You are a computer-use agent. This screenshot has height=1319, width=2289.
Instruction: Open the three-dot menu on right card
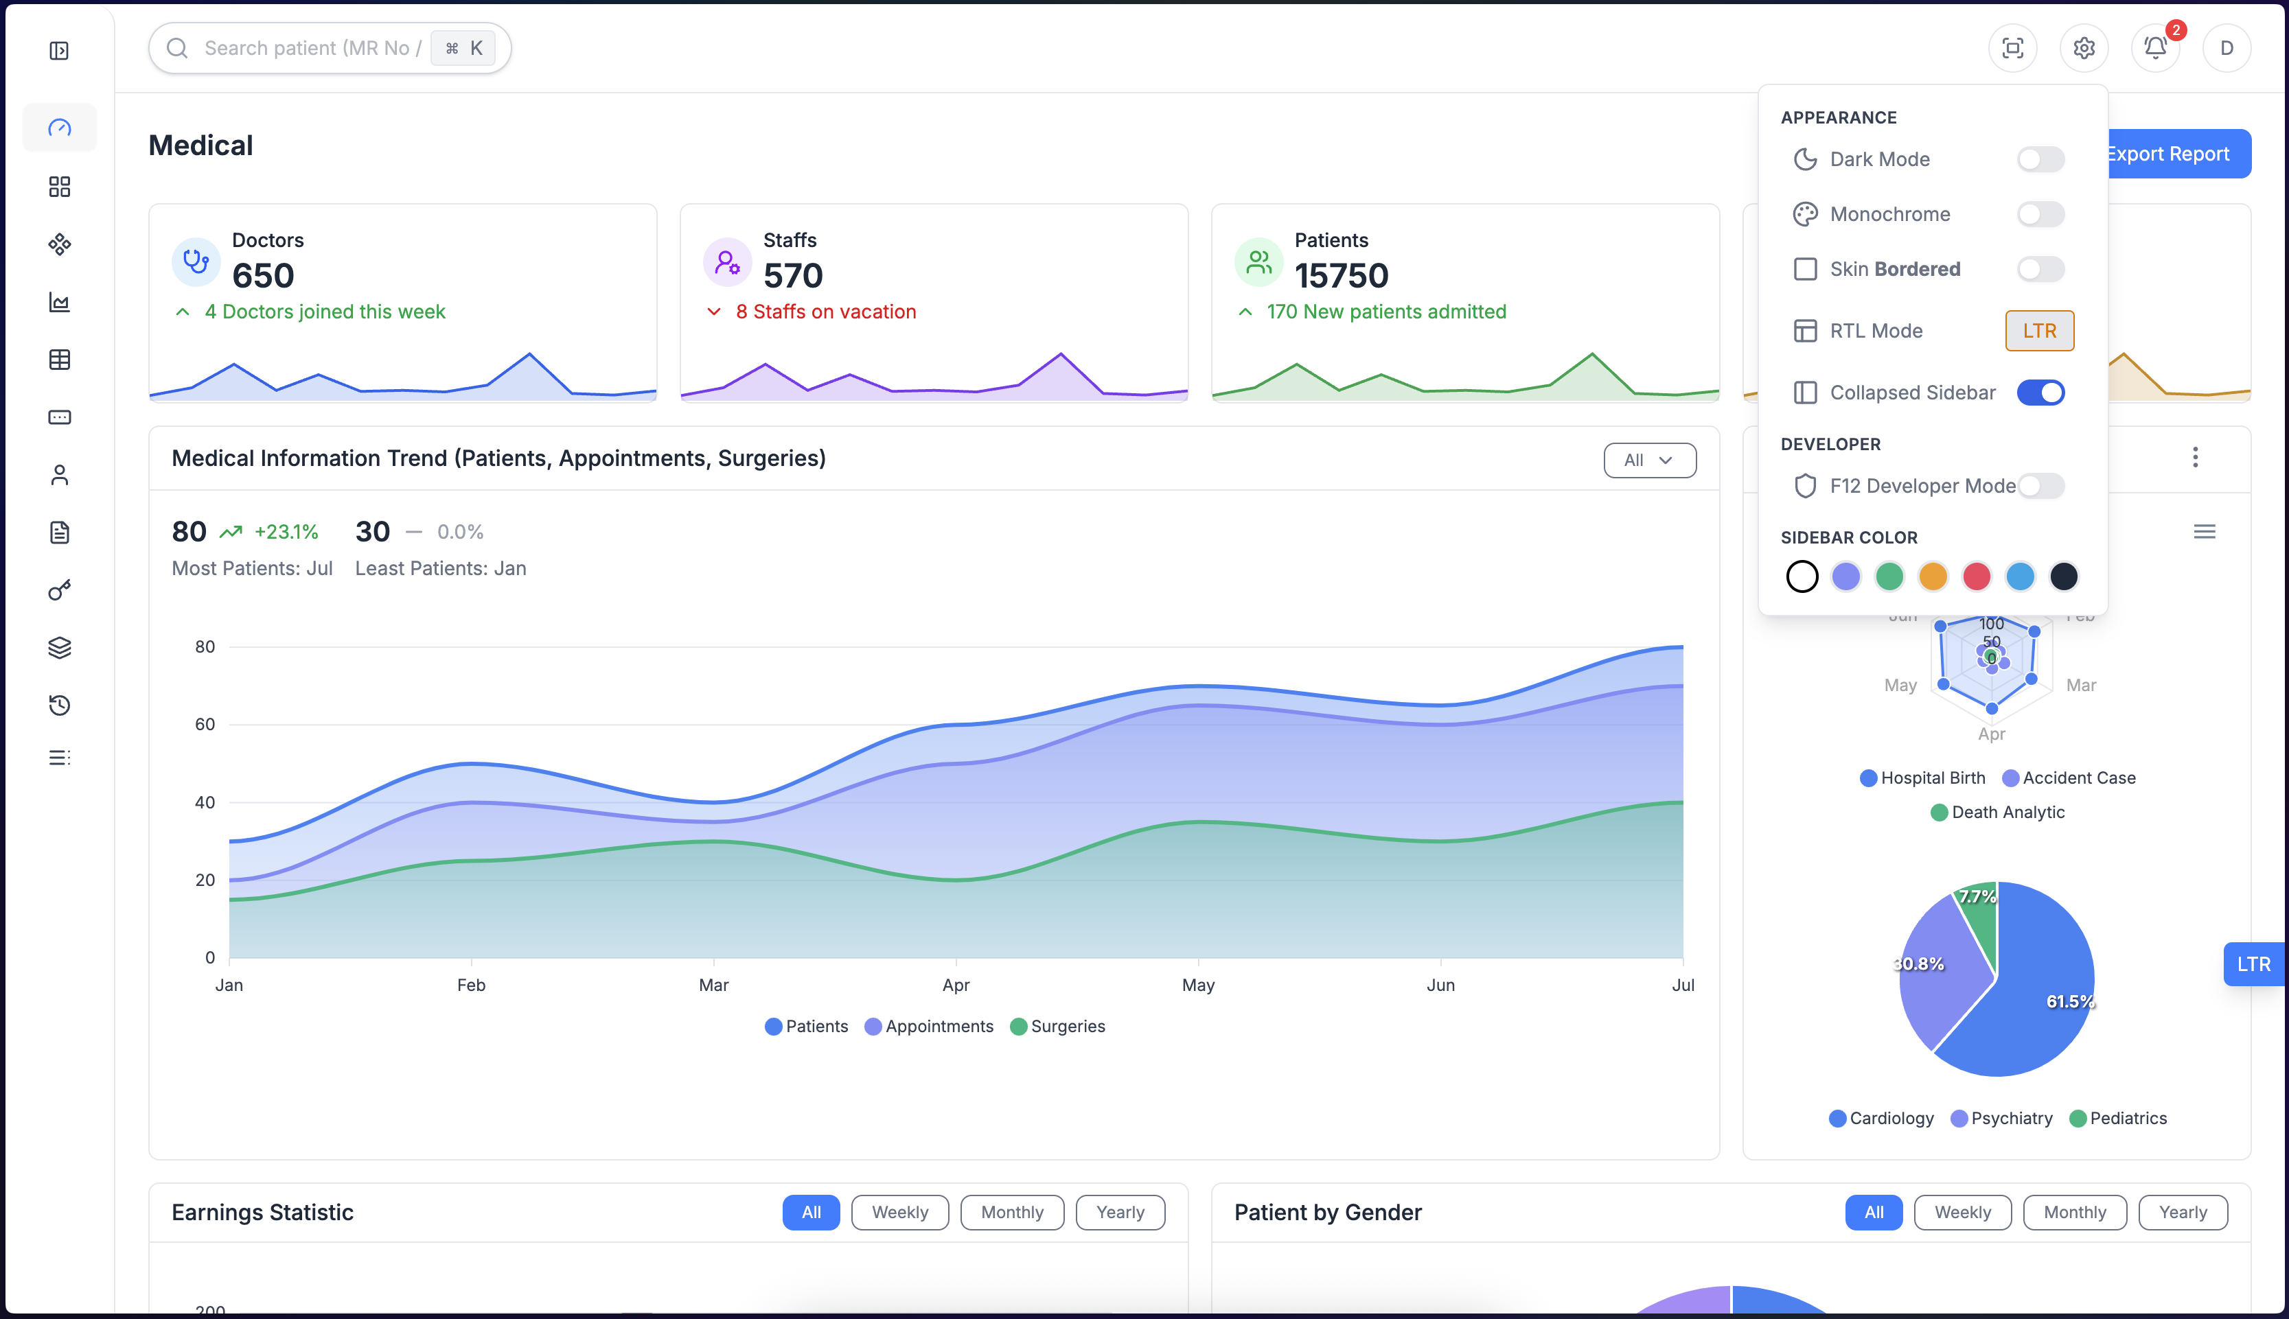[x=2195, y=458]
